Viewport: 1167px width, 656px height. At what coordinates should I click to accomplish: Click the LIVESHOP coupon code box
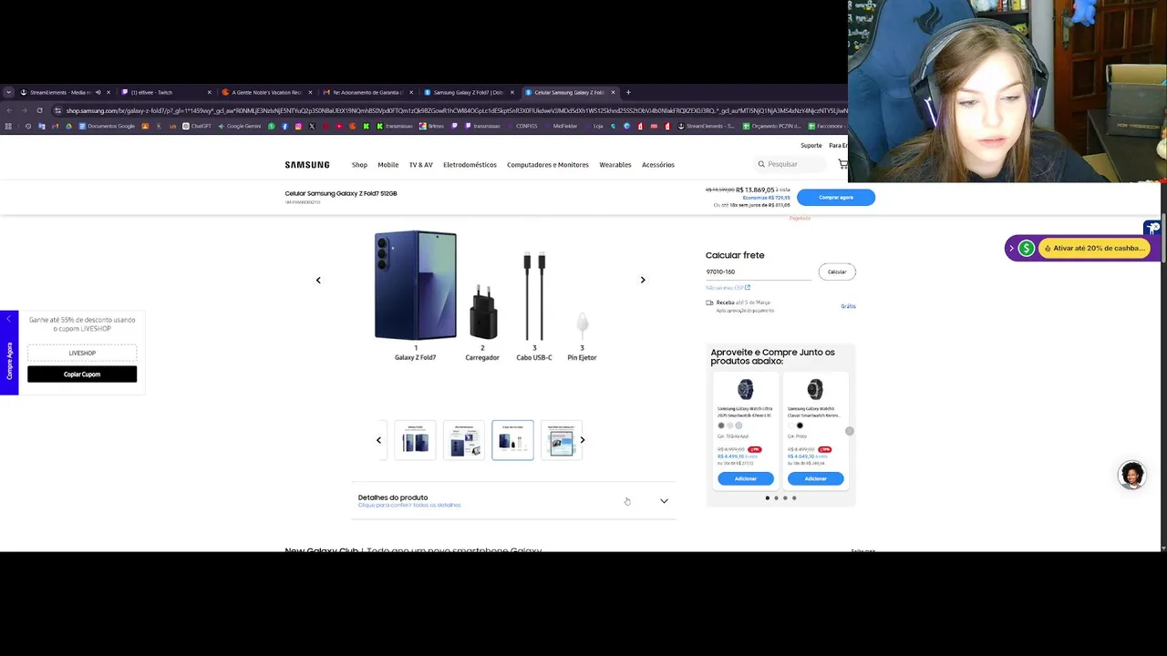tap(82, 353)
